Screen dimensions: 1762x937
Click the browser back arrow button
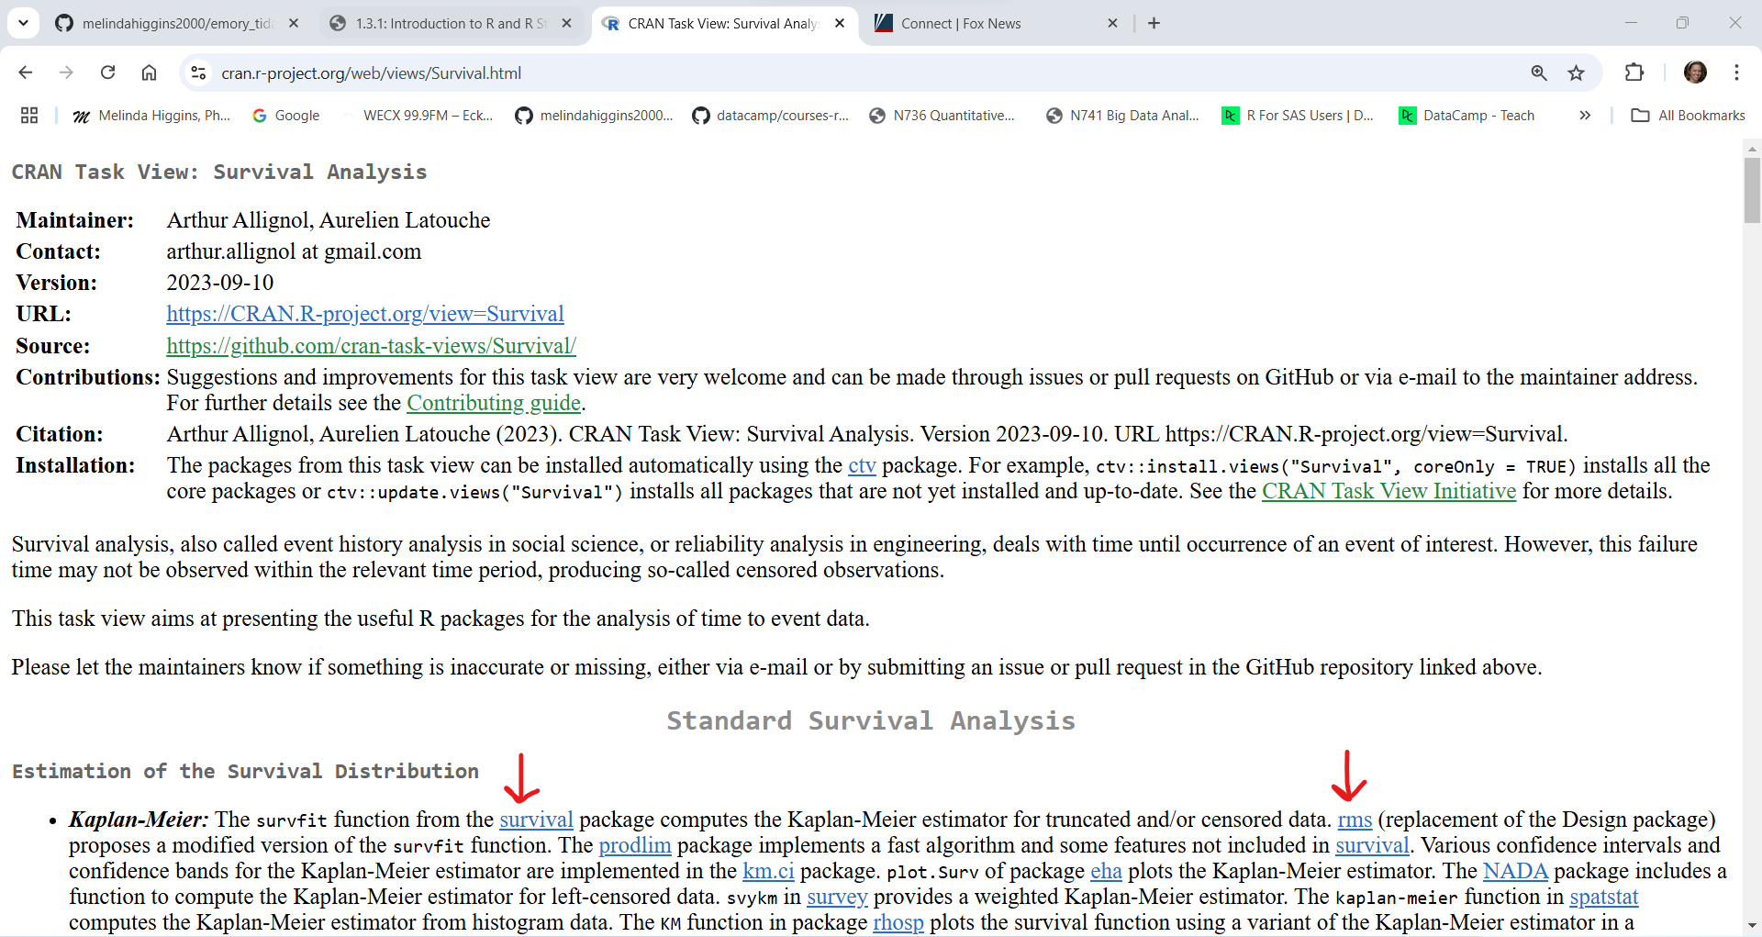pyautogui.click(x=26, y=73)
